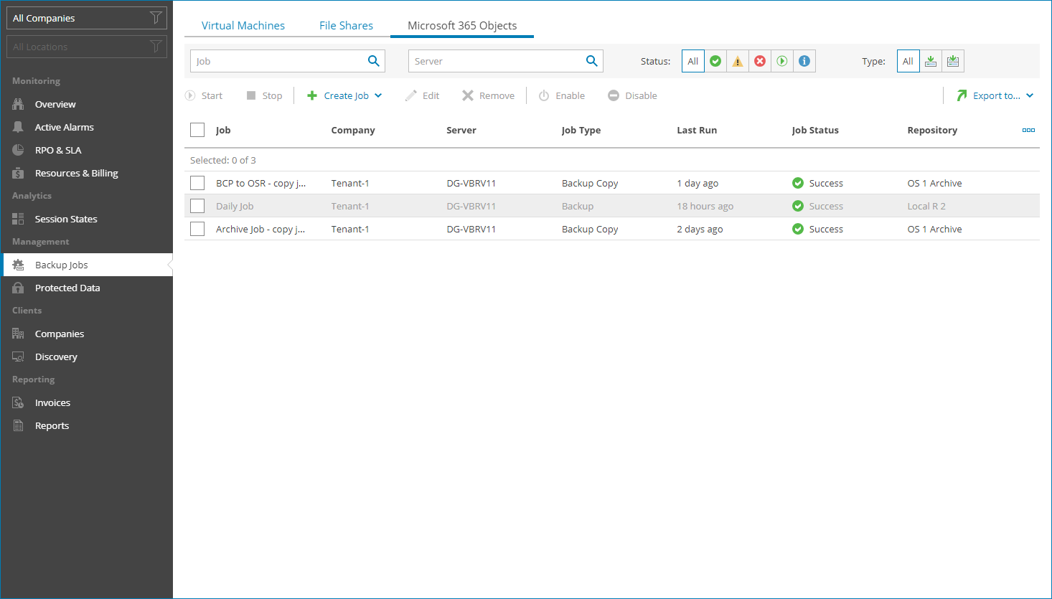Select the Backup type filter icon
This screenshot has width=1052, height=599.
(931, 61)
